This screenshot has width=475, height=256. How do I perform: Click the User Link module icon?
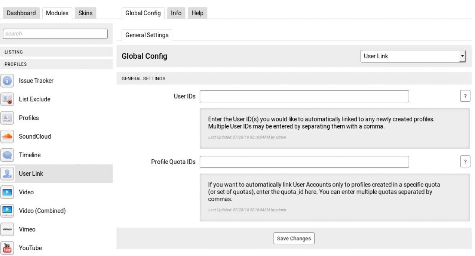coord(7,174)
